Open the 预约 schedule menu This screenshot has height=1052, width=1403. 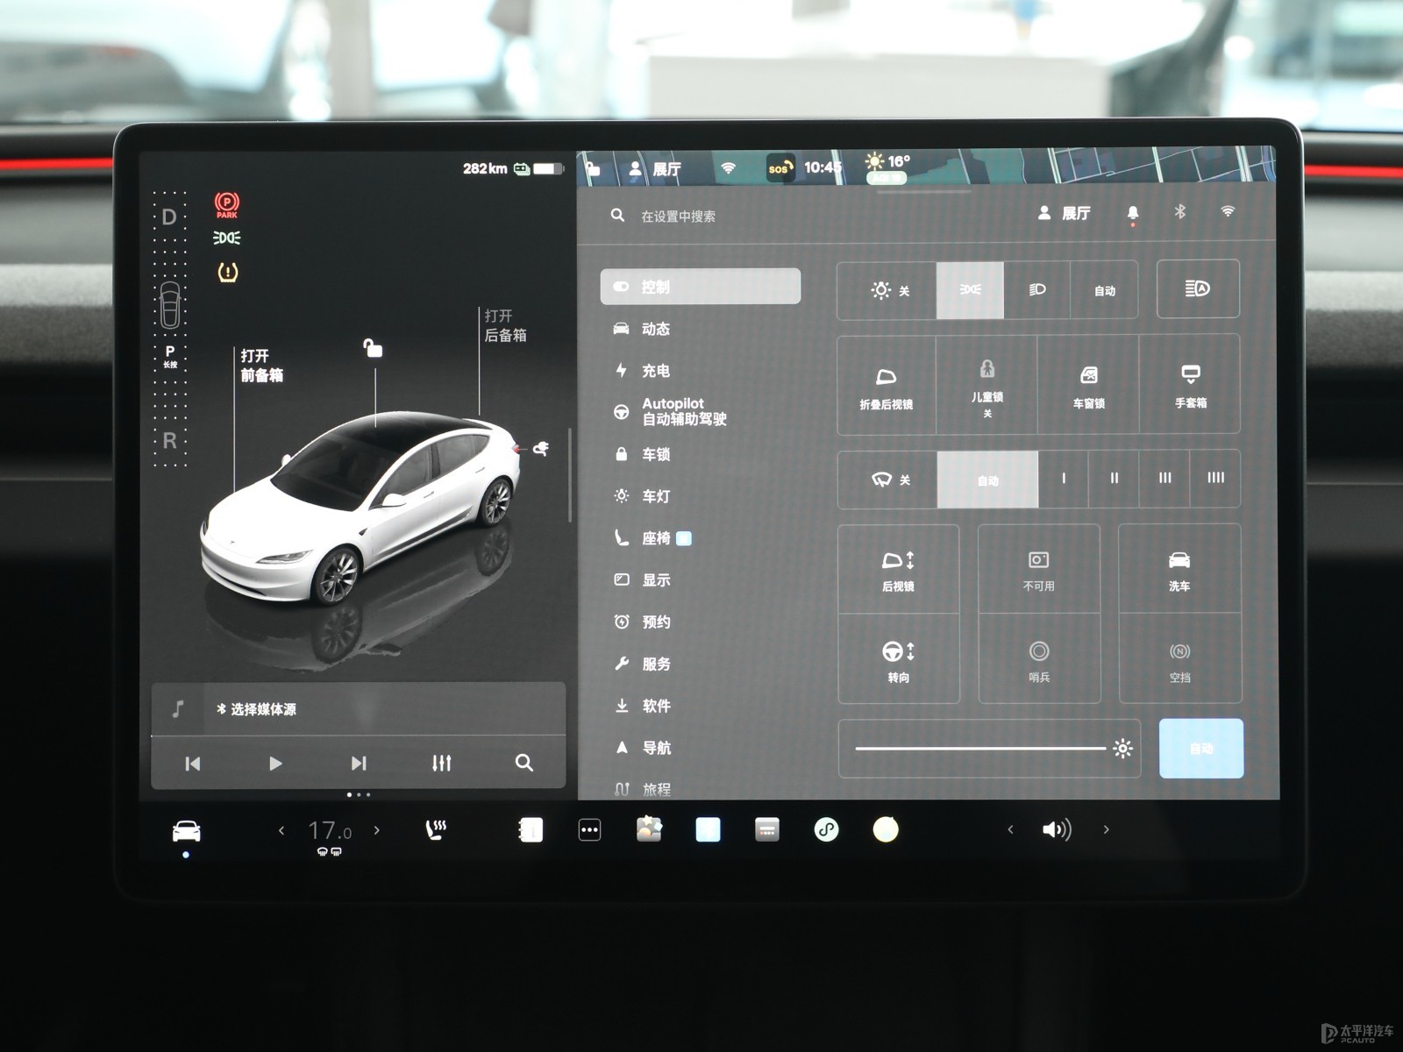tap(643, 622)
